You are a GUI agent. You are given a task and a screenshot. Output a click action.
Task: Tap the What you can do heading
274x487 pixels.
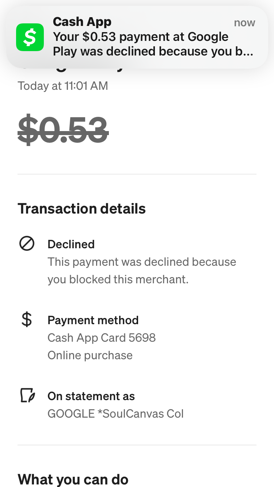(x=73, y=479)
